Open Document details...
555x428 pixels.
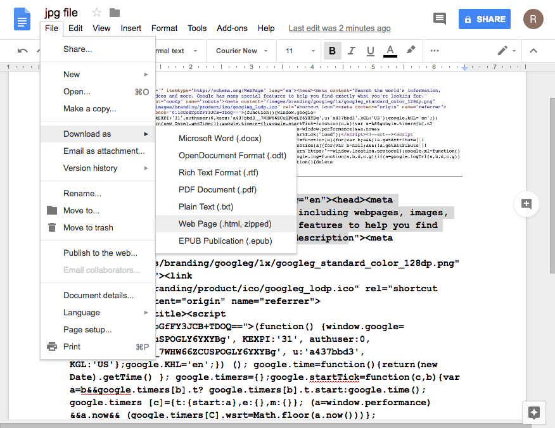click(x=98, y=295)
